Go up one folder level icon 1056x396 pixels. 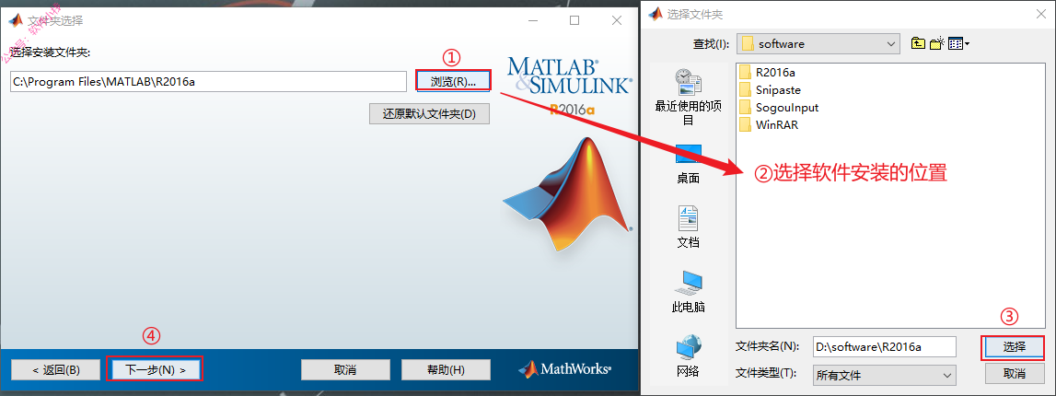pyautogui.click(x=918, y=44)
